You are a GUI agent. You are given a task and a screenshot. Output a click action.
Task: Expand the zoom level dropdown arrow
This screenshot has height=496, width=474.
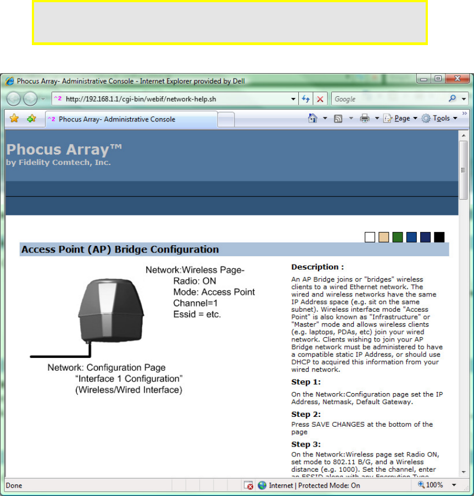[x=454, y=485]
